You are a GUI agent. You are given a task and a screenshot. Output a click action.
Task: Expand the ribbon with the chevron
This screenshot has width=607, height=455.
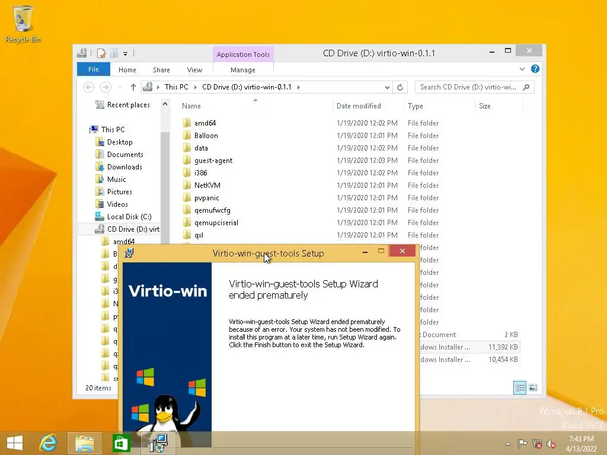click(x=522, y=69)
